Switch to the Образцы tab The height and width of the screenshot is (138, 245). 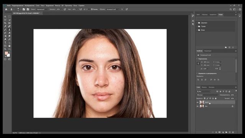pyautogui.click(x=205, y=15)
